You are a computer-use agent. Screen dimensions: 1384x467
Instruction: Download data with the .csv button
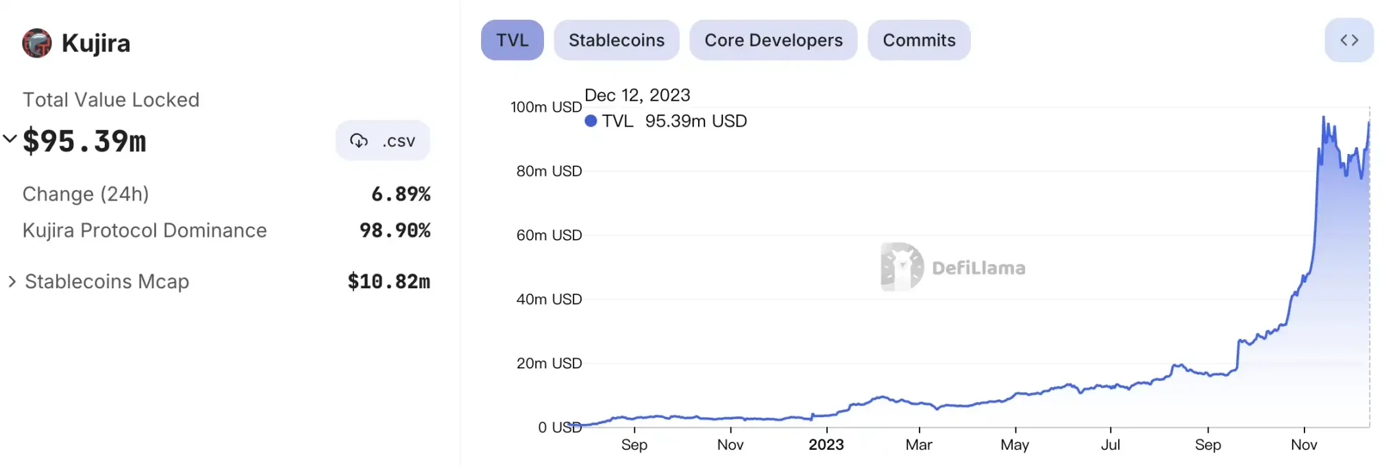pyautogui.click(x=382, y=141)
